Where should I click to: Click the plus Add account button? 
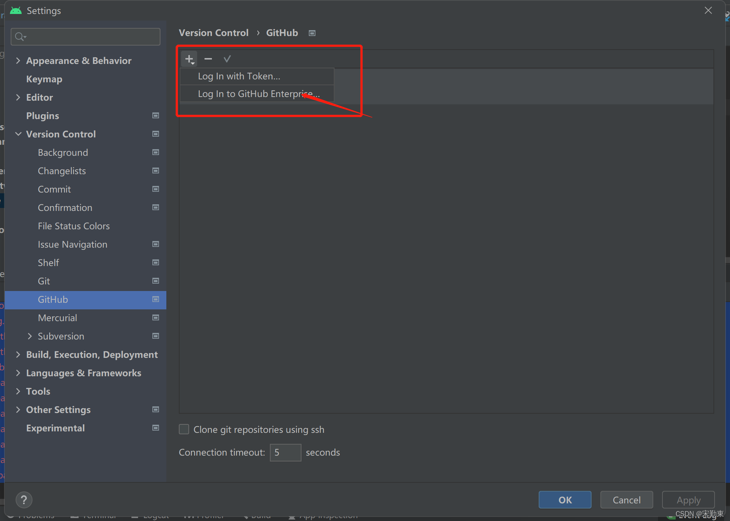click(189, 59)
